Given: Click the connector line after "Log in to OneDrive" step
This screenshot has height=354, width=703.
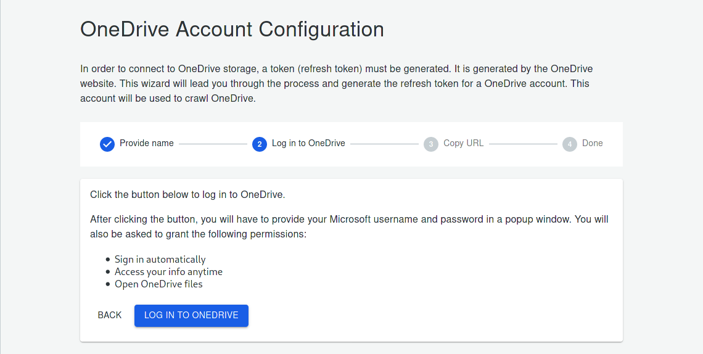Looking at the screenshot, I should click(384, 144).
